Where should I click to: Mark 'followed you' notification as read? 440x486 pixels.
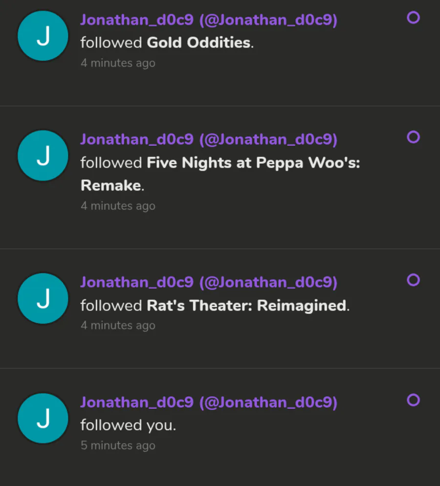click(413, 399)
